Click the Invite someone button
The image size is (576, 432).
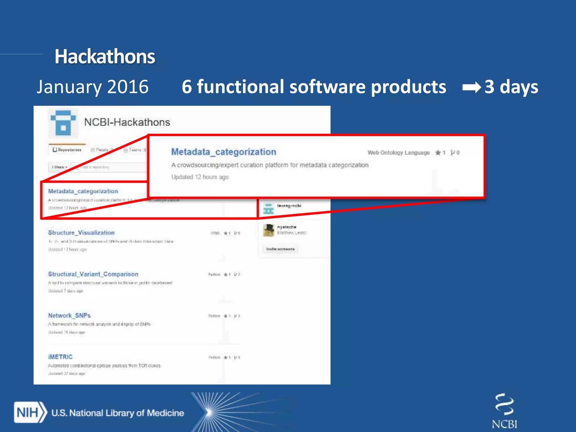(280, 249)
